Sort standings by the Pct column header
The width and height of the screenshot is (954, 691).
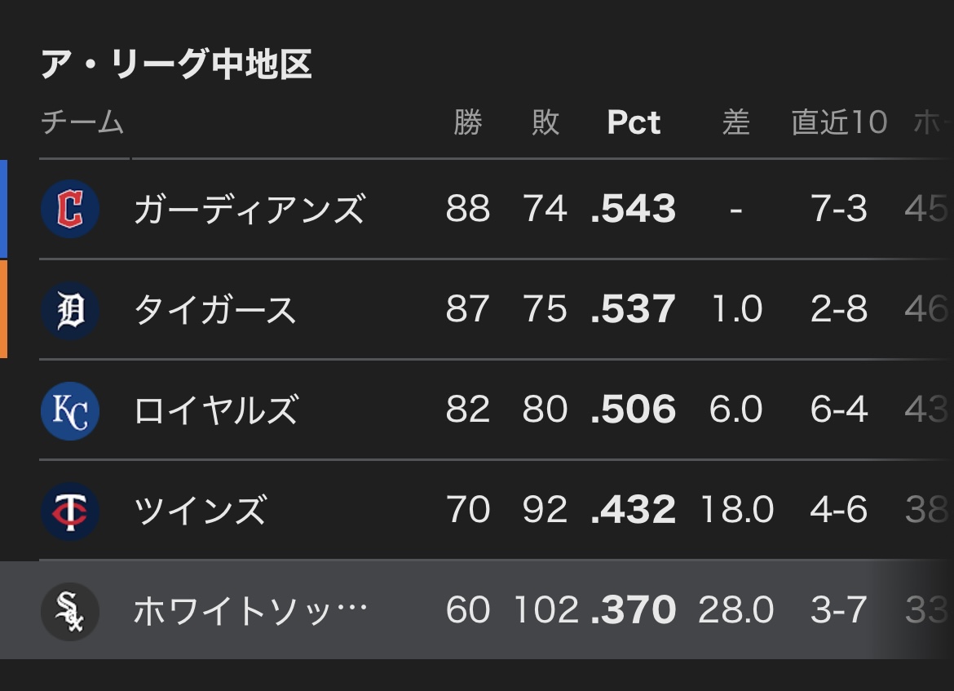pos(634,123)
